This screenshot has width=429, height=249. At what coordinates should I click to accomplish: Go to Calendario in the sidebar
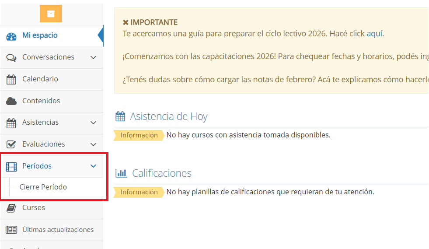point(40,79)
